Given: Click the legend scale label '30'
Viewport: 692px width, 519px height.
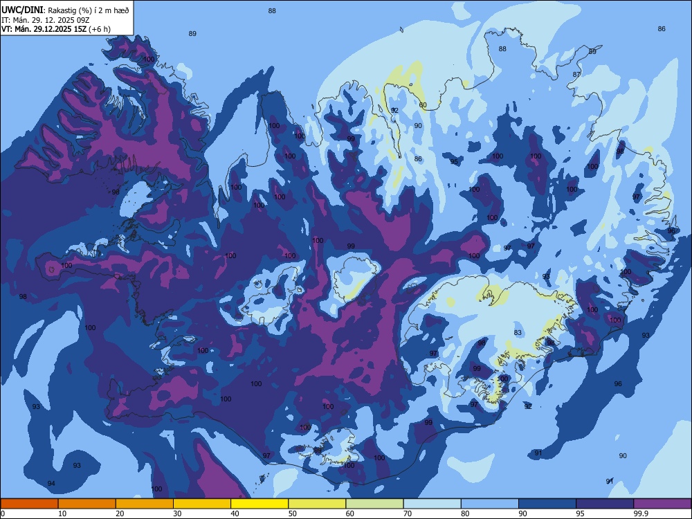Looking at the screenshot, I should click(177, 513).
